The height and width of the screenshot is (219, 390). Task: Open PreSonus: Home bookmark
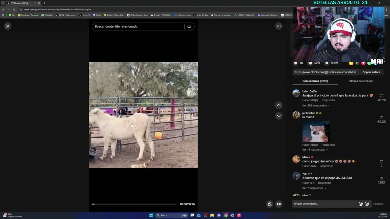183,15
